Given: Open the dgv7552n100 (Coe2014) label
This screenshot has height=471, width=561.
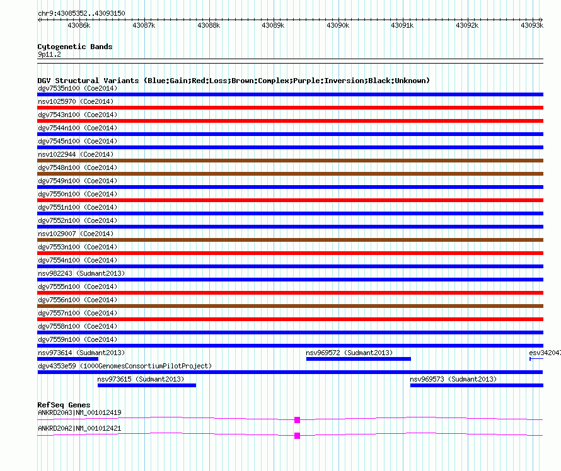Looking at the screenshot, I should pos(78,220).
